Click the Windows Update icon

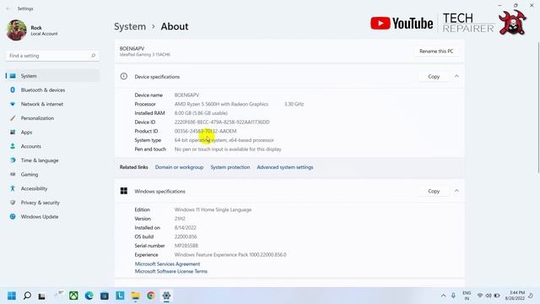(13, 217)
